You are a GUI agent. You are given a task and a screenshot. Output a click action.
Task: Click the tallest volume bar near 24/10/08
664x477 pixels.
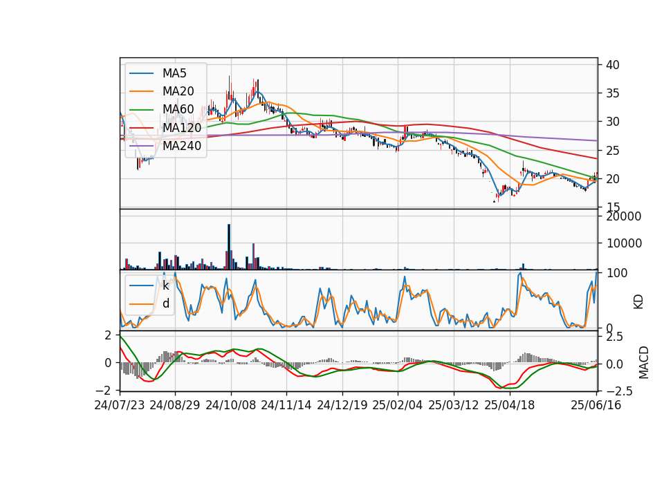pos(229,247)
